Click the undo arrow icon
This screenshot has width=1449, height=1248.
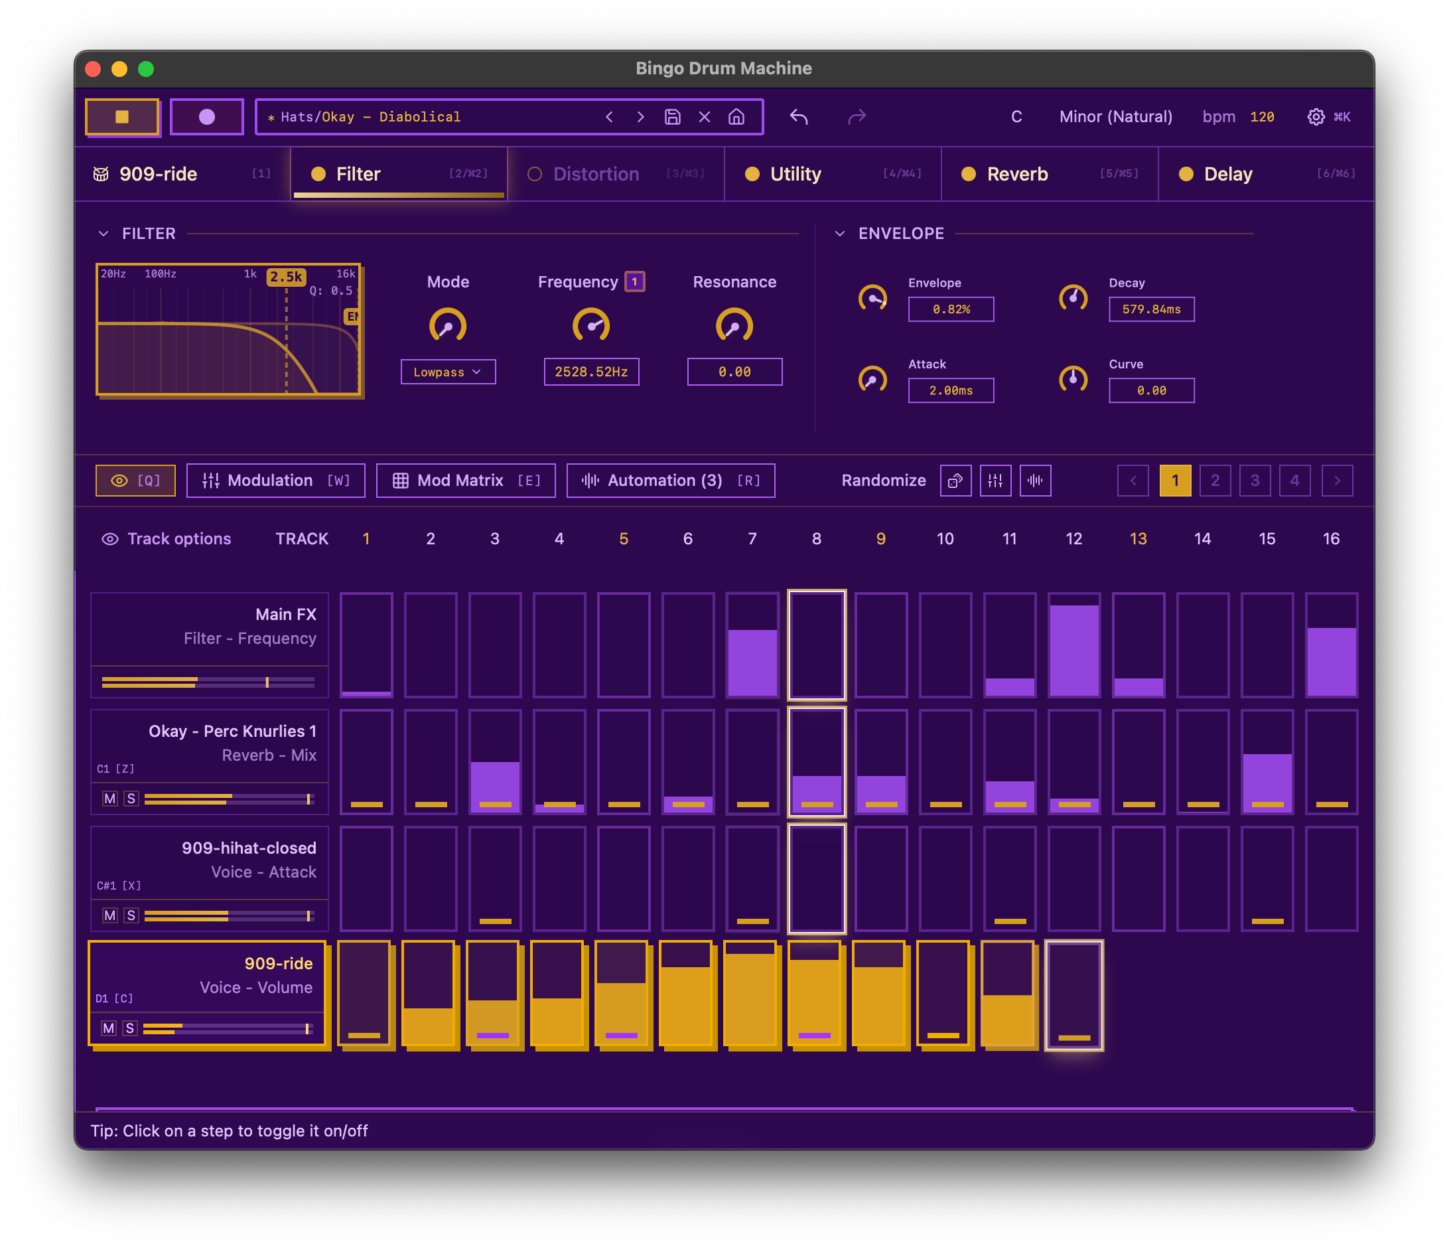pos(799,117)
